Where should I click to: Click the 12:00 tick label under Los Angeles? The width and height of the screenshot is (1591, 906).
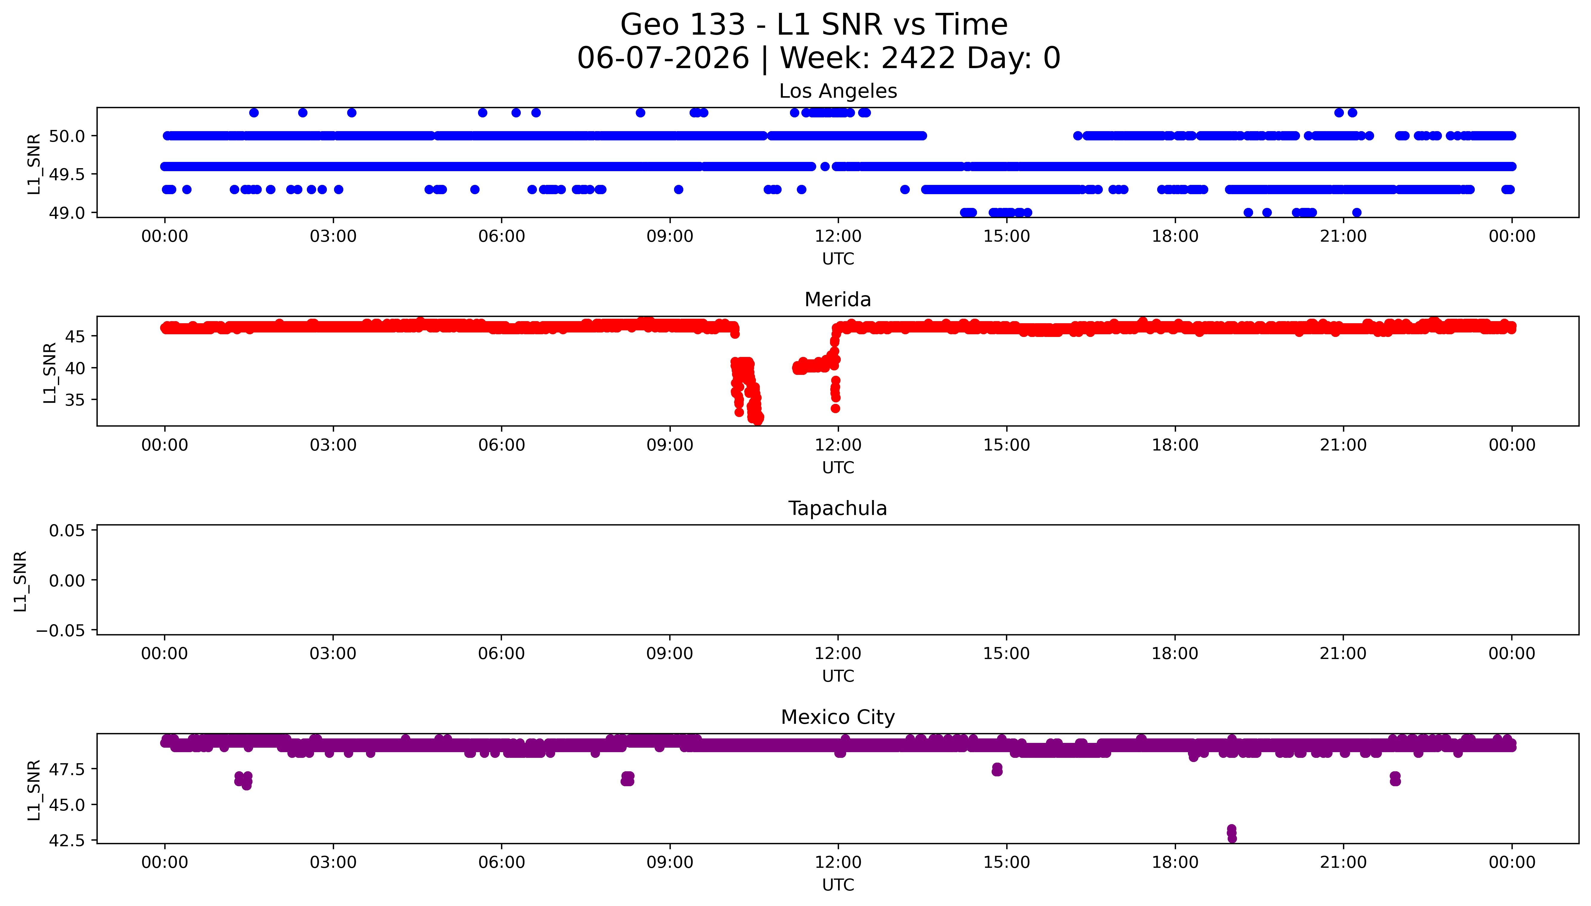tap(838, 237)
